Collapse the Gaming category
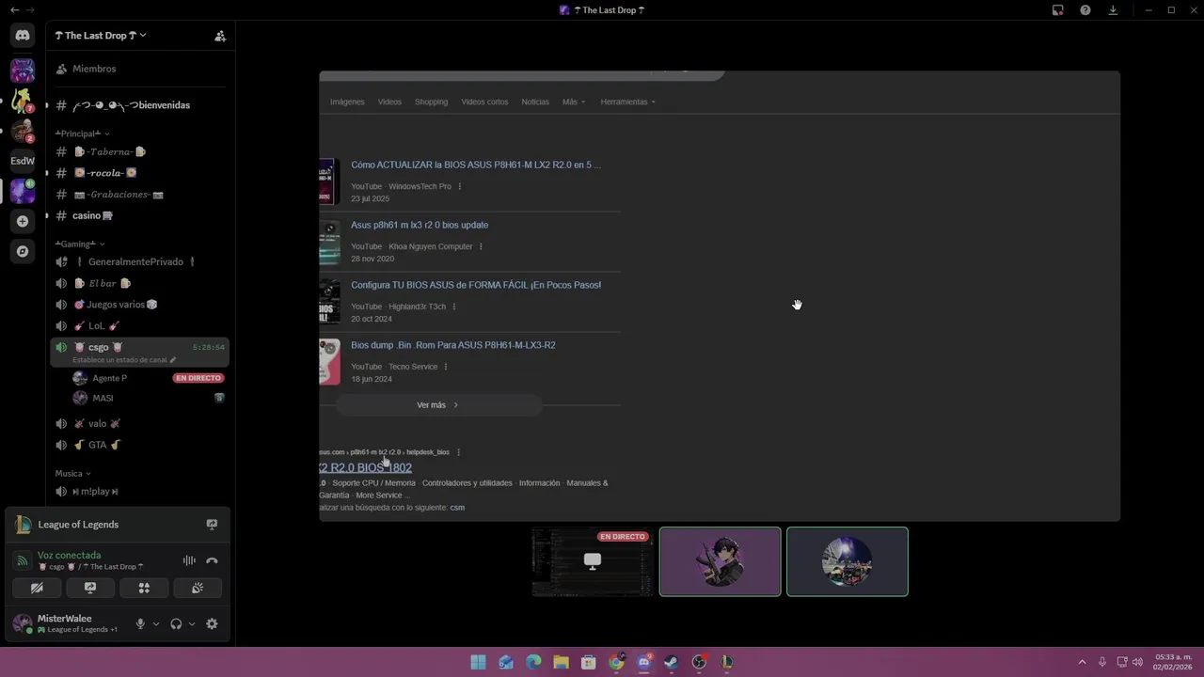Viewport: 1204px width, 677px height. [80, 244]
